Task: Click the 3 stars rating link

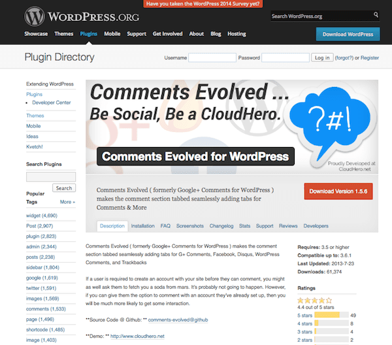Action: pos(304,332)
